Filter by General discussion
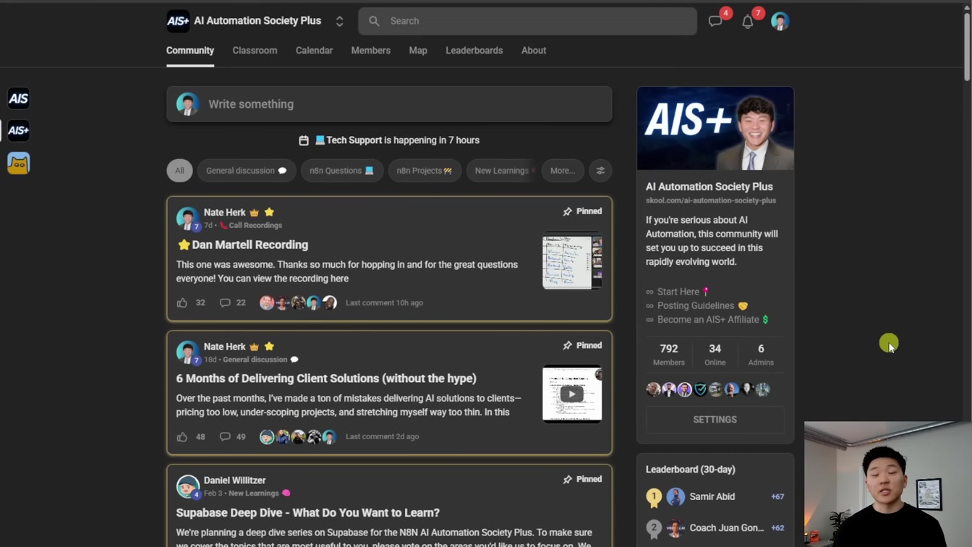972x547 pixels. (247, 171)
